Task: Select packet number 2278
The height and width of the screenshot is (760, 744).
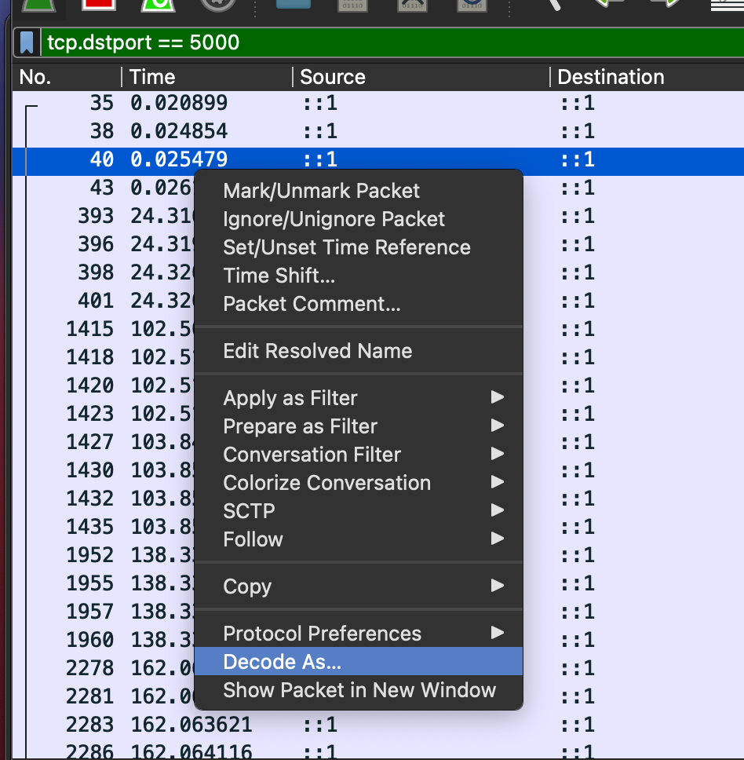Action: tap(89, 668)
